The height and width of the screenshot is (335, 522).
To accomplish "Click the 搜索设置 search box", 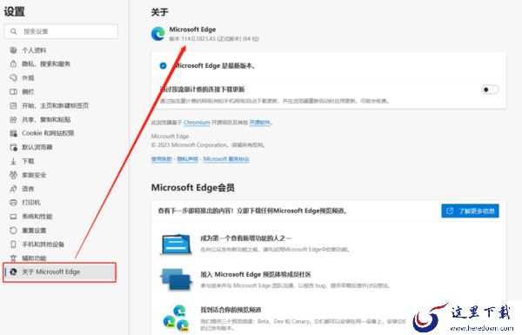I will coord(61,31).
